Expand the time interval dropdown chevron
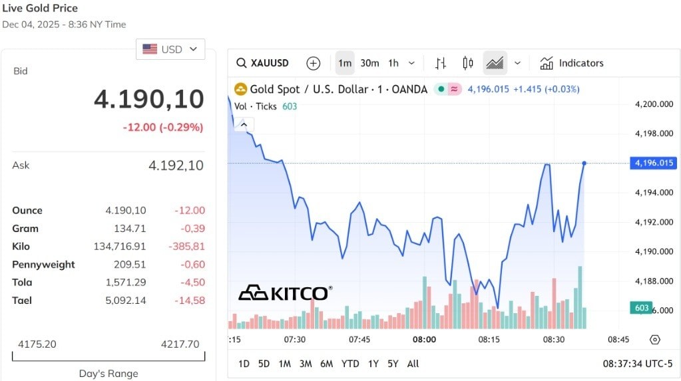This screenshot has height=381, width=681. (x=411, y=63)
